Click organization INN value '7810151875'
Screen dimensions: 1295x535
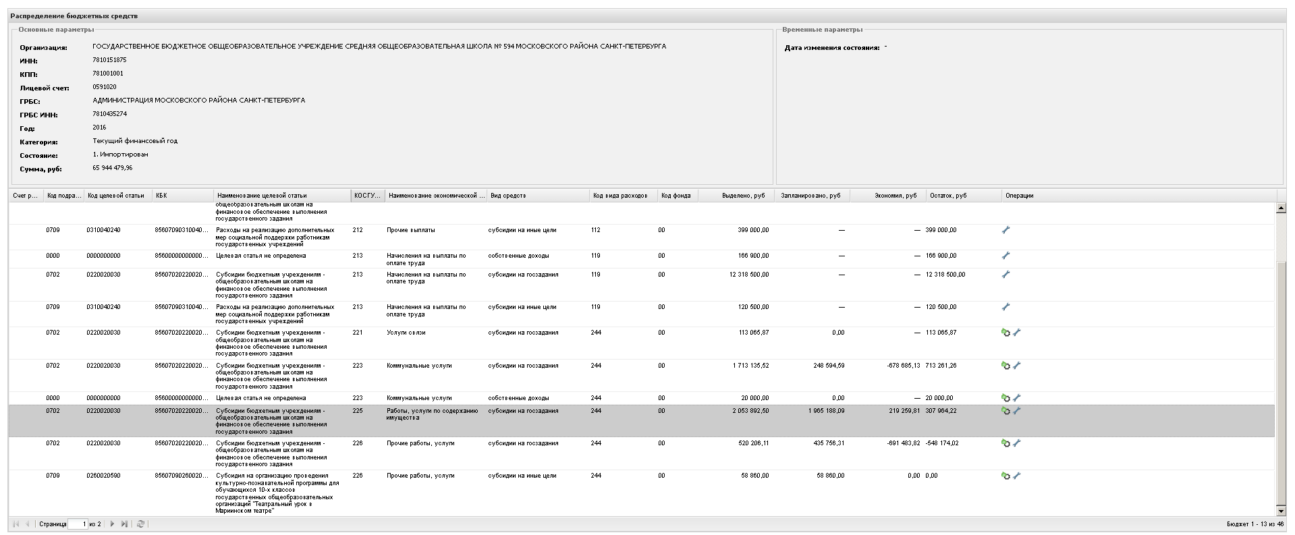click(x=109, y=60)
